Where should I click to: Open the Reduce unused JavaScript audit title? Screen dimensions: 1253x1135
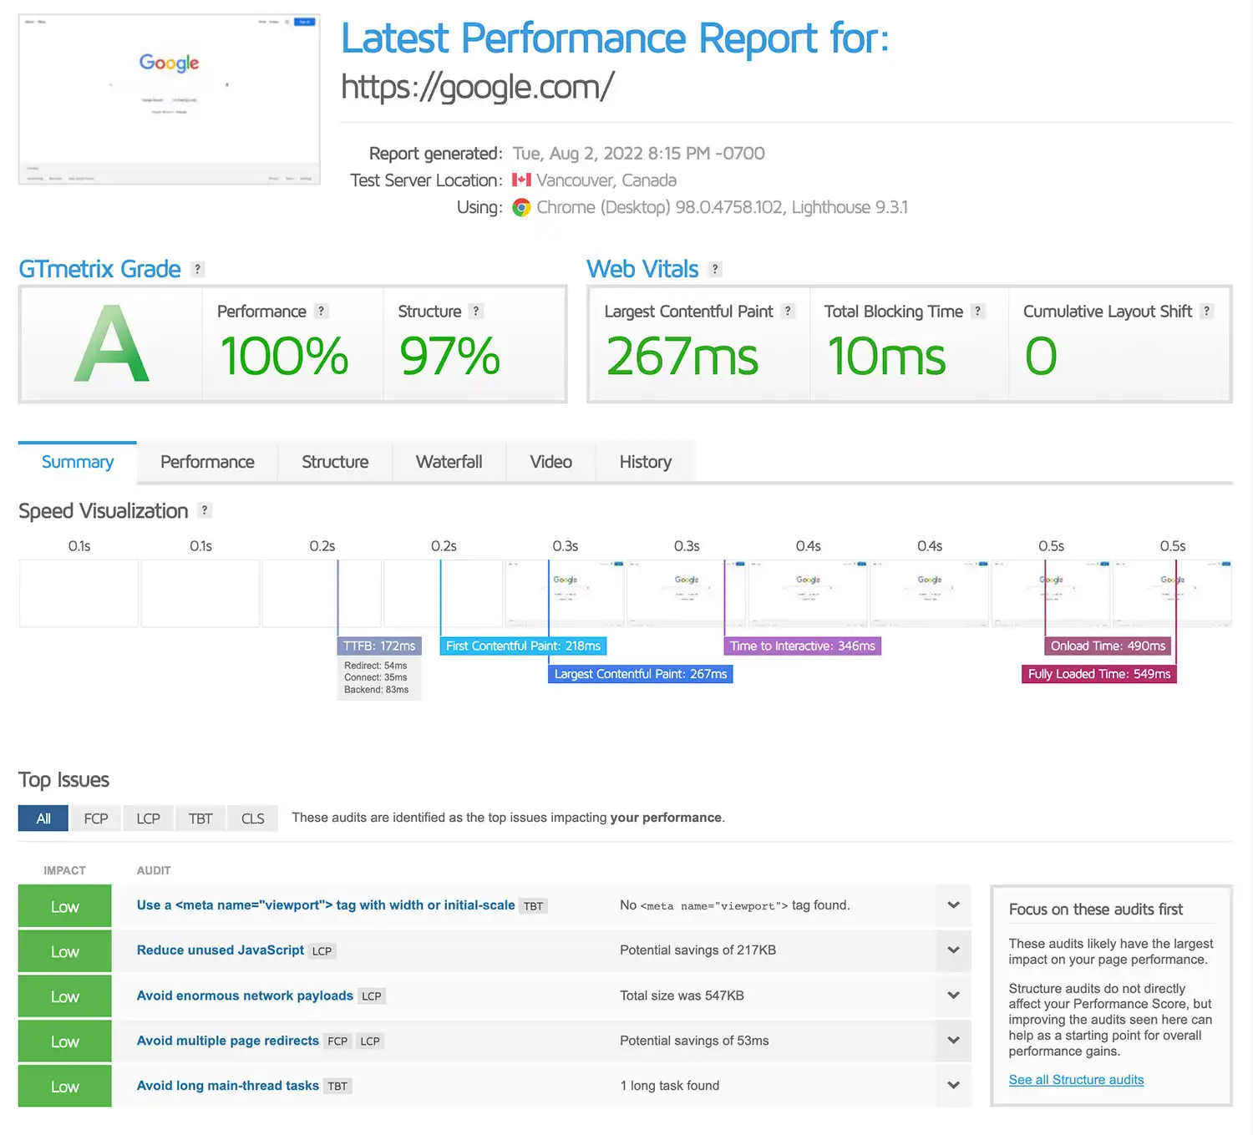click(x=221, y=950)
